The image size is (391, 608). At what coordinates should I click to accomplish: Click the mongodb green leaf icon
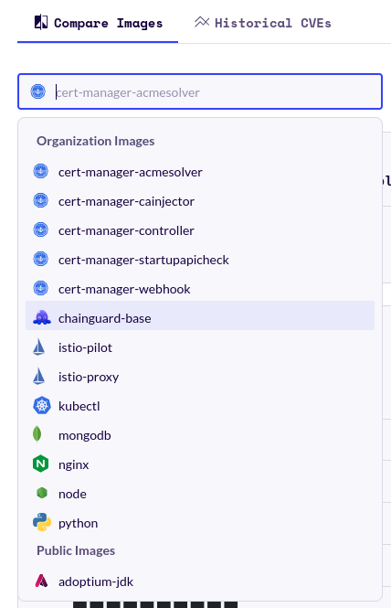coord(37,434)
